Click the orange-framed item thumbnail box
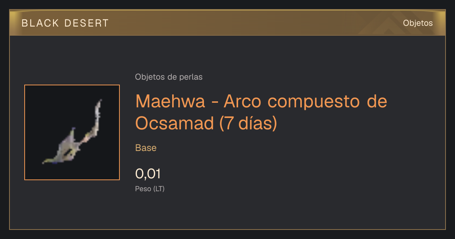The height and width of the screenshot is (239, 455). click(x=72, y=132)
